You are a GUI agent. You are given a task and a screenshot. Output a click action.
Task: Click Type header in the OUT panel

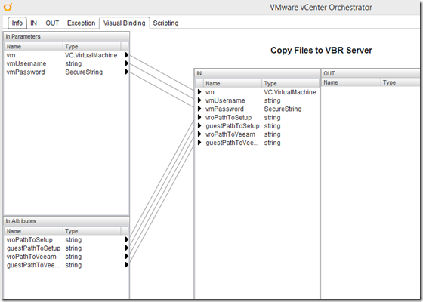click(401, 82)
